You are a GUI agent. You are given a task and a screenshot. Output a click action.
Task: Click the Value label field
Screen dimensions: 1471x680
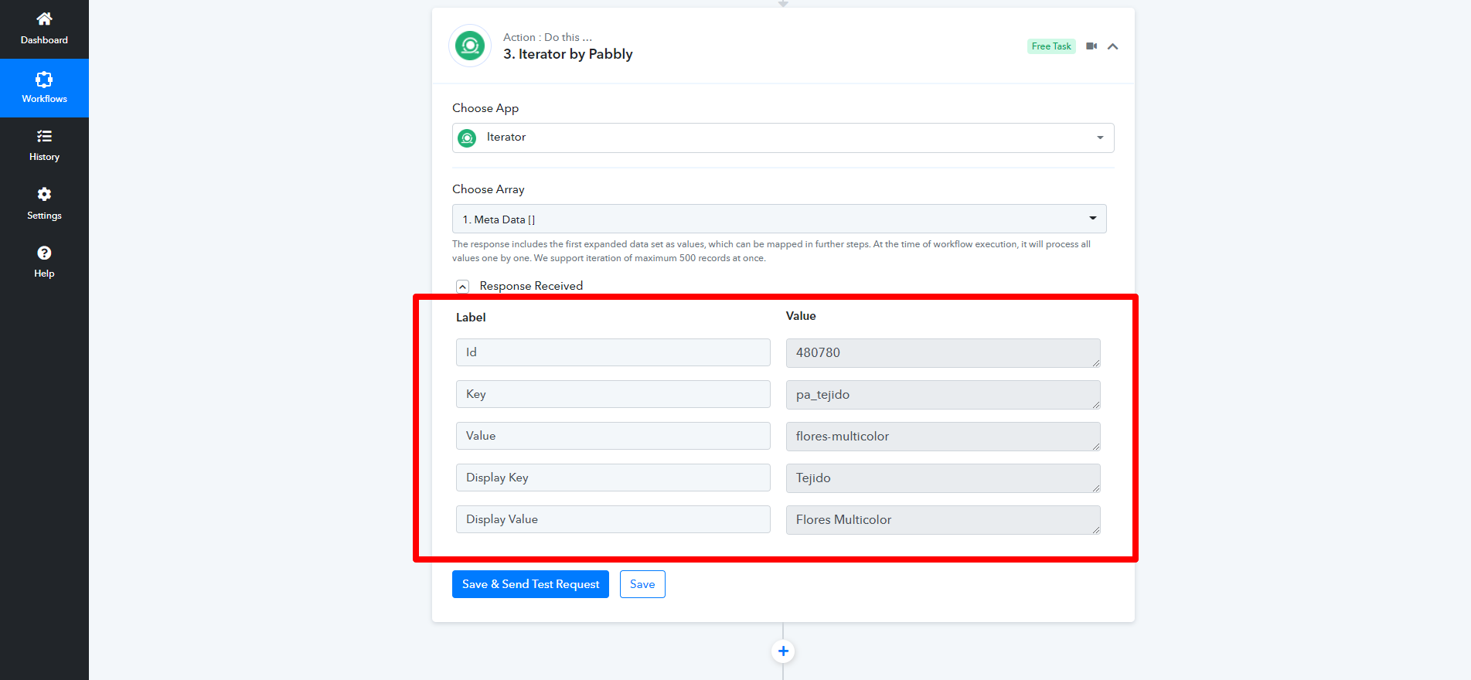[613, 436]
